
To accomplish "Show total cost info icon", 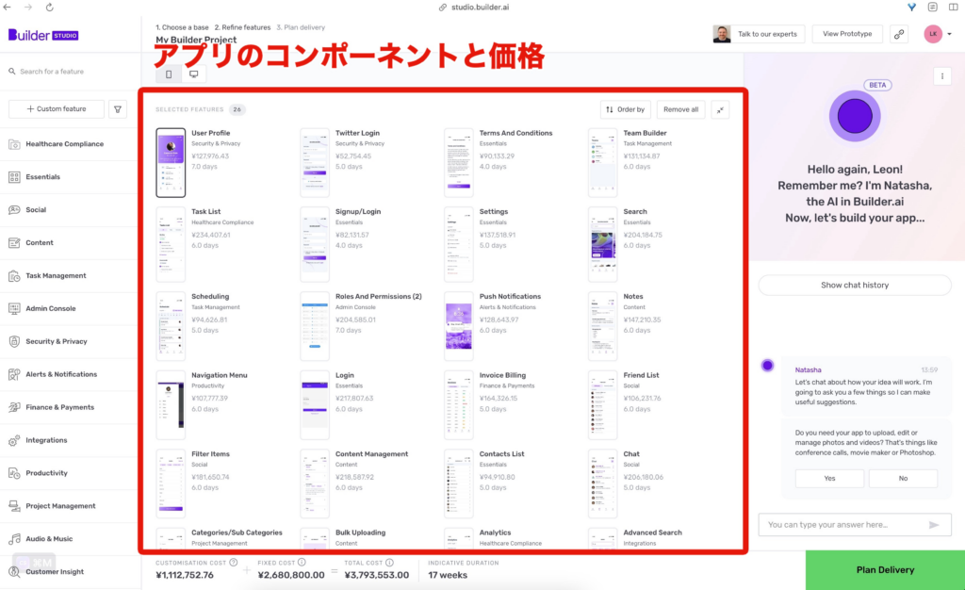I will 389,563.
